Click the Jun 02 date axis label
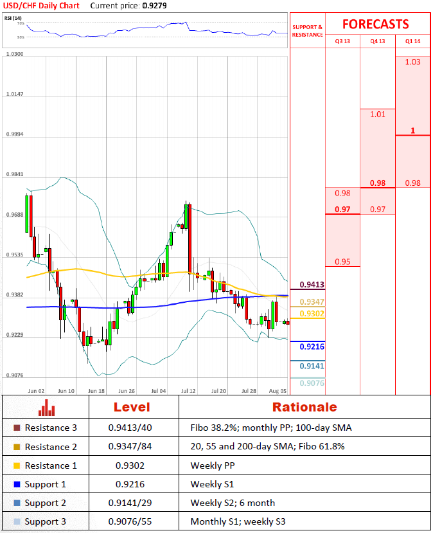 [36, 391]
